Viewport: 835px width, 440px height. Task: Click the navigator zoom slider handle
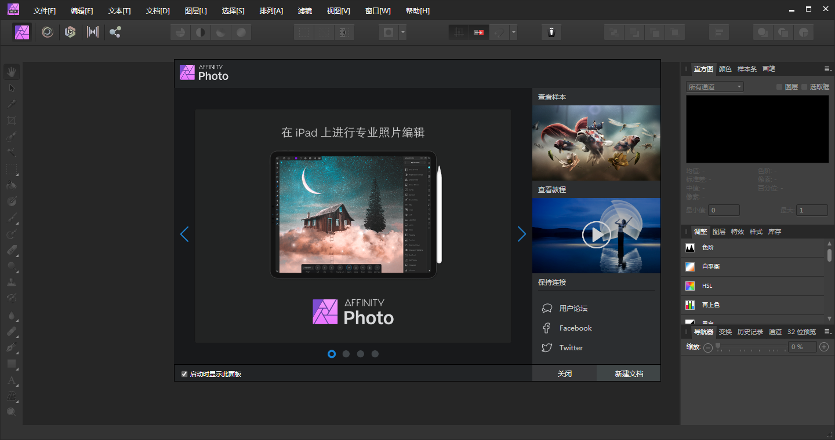[718, 346]
